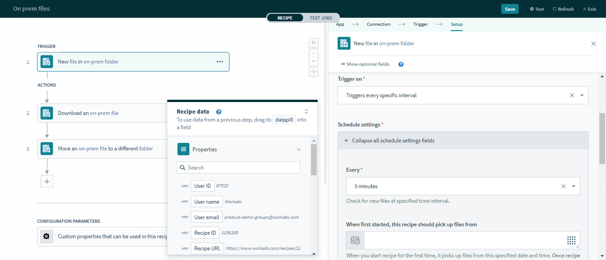Click the add step plus button

pos(47,181)
